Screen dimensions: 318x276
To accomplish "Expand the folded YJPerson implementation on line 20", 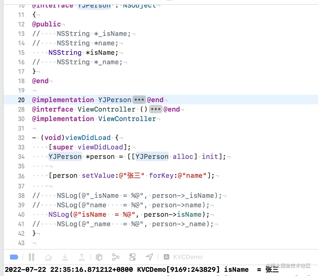I will [139, 100].
